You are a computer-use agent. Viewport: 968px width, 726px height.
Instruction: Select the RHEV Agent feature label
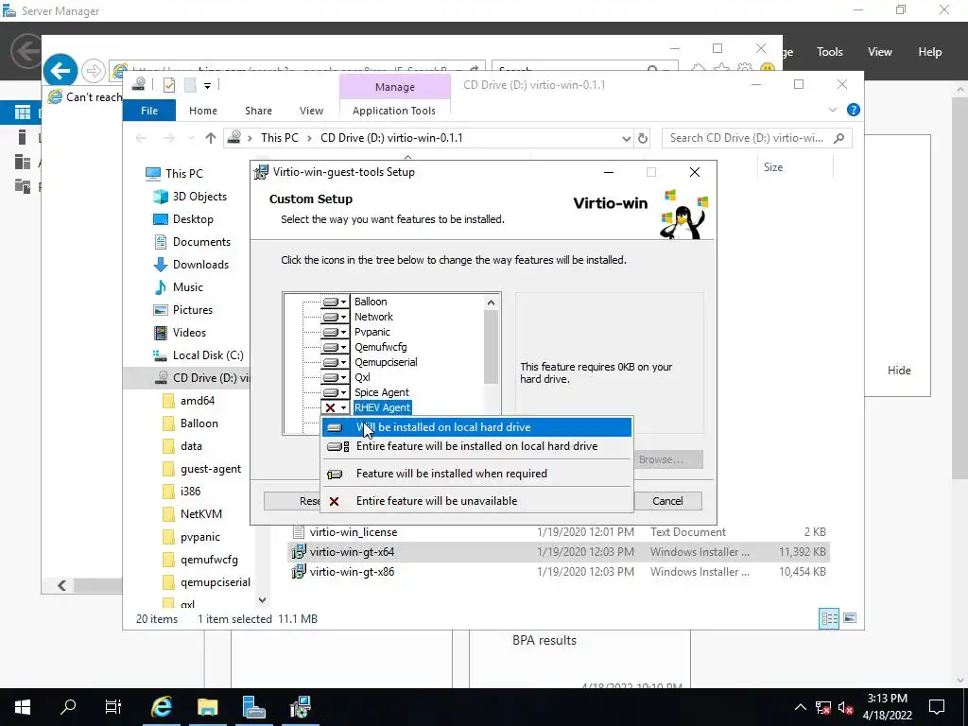382,407
